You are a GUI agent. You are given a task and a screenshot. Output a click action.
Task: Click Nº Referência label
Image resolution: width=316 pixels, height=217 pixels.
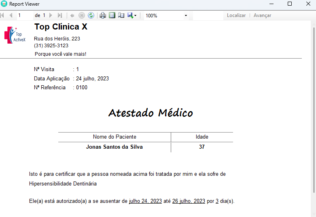50,88
